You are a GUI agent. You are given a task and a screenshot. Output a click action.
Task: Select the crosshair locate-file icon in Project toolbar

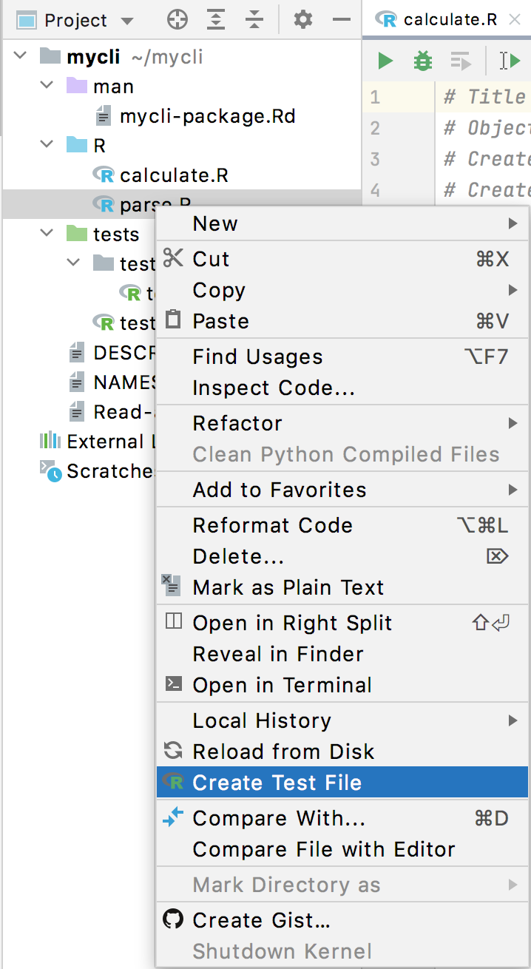pyautogui.click(x=177, y=20)
